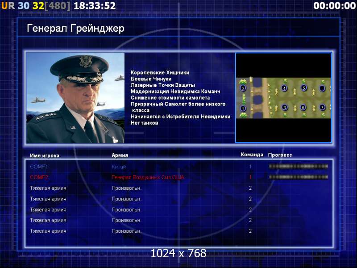Click 'Призрачный Самолет более низкого класса' line
Screen dimensions: 357x268
pos(178,107)
